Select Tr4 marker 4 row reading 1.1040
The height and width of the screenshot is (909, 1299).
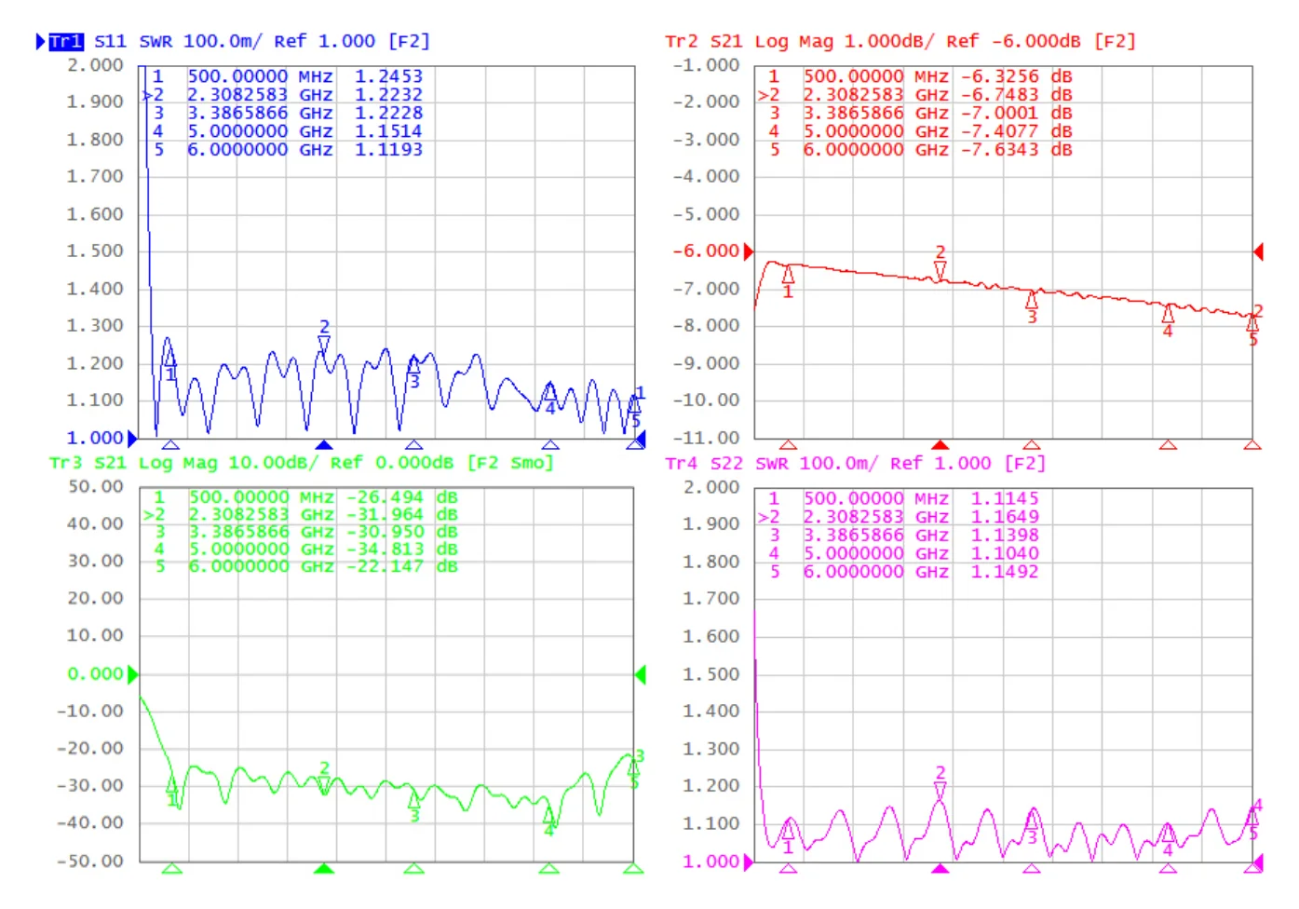point(903,553)
